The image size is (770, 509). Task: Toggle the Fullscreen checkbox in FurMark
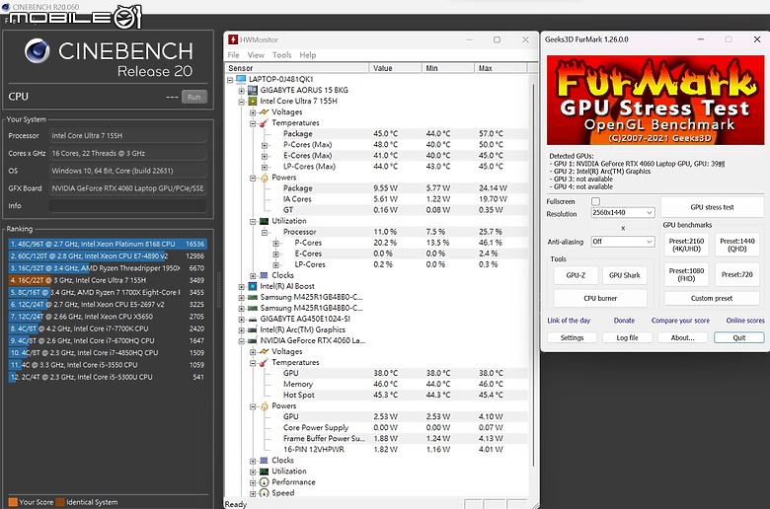pos(595,201)
